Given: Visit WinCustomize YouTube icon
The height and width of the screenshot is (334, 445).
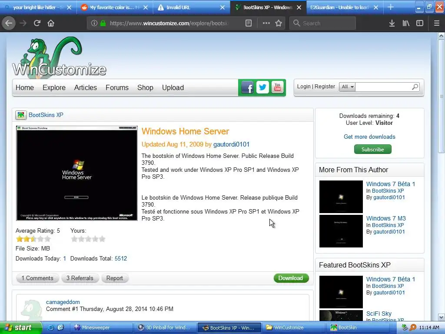Looking at the screenshot, I should (278, 87).
